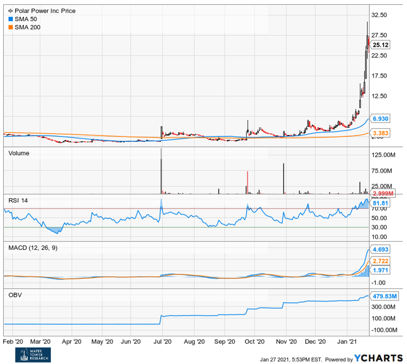Click the tall late-October volume bar
This screenshot has width=407, height=364.
pyautogui.click(x=284, y=179)
